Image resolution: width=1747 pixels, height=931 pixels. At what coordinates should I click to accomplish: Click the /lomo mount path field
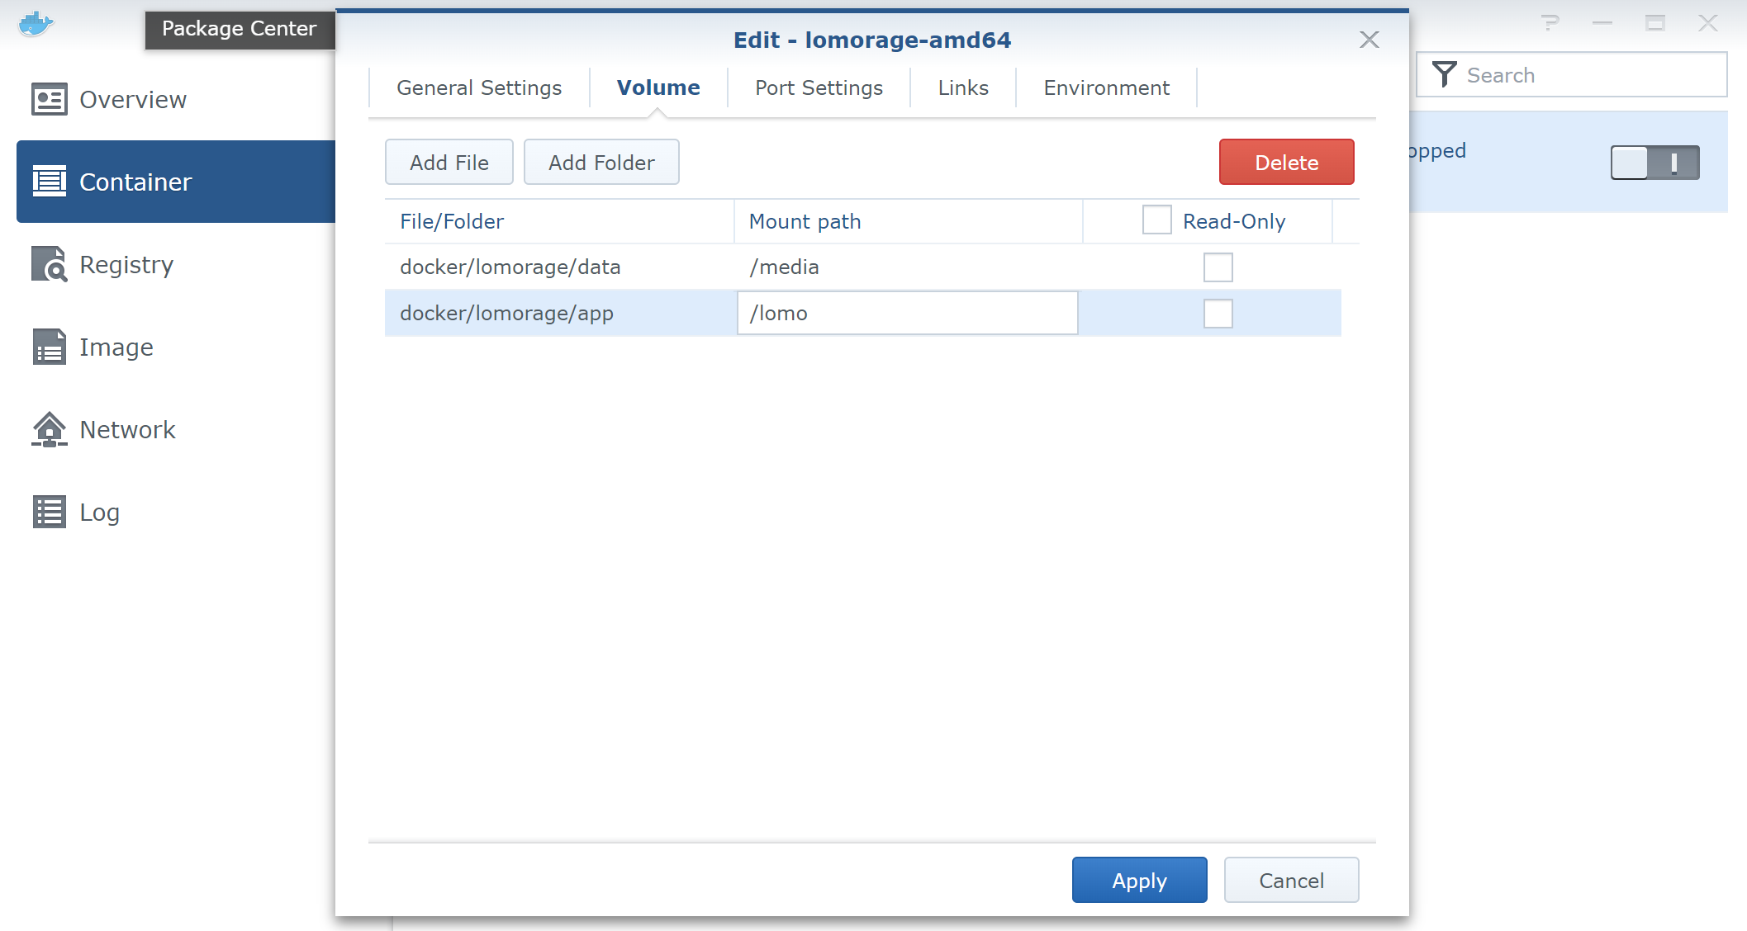(x=907, y=313)
